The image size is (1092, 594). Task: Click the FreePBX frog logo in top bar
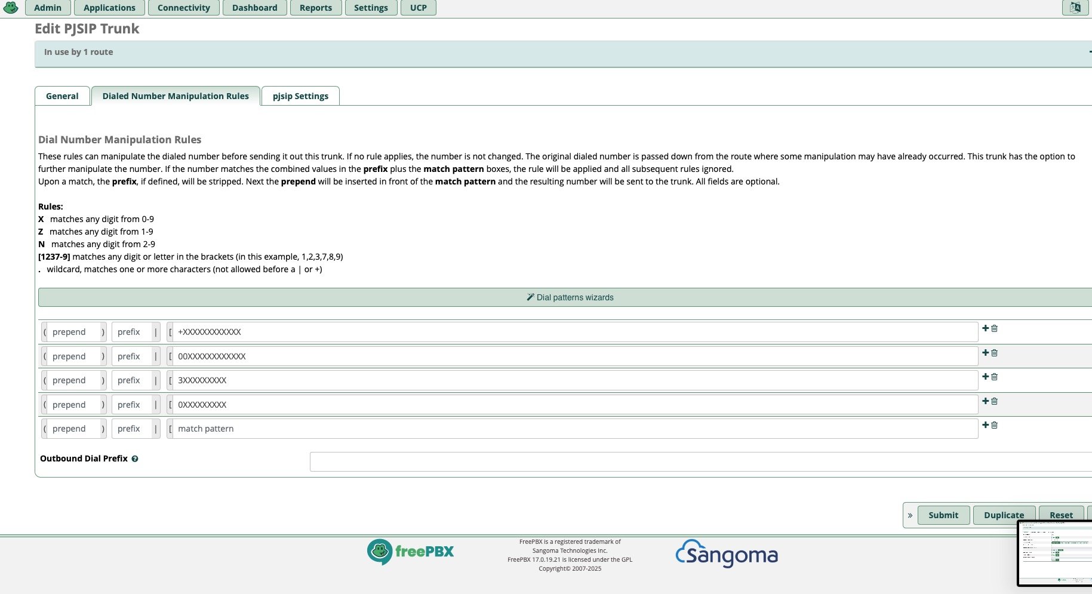[x=11, y=7]
